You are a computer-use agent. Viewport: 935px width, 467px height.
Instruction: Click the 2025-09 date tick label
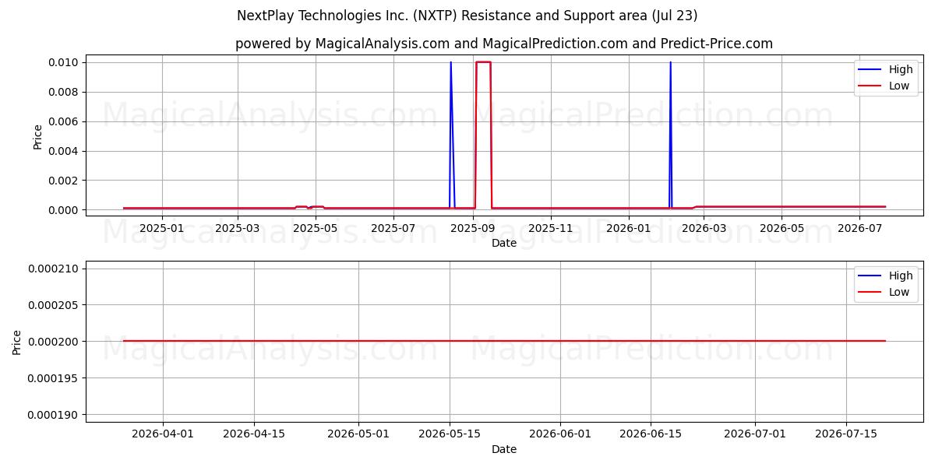tap(473, 229)
